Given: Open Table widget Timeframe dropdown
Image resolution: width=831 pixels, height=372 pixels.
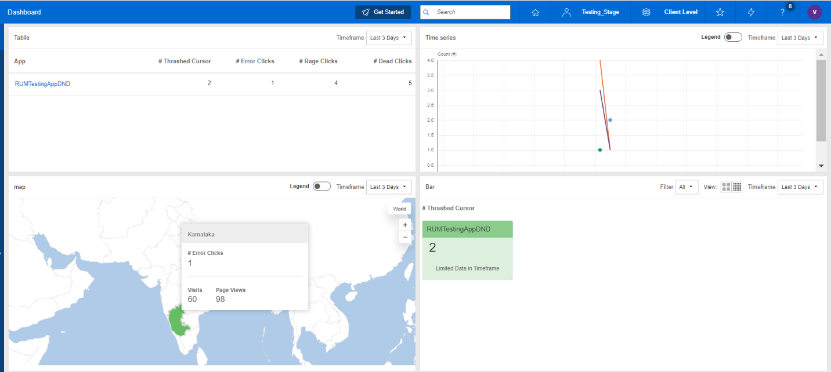Looking at the screenshot, I should (x=389, y=38).
